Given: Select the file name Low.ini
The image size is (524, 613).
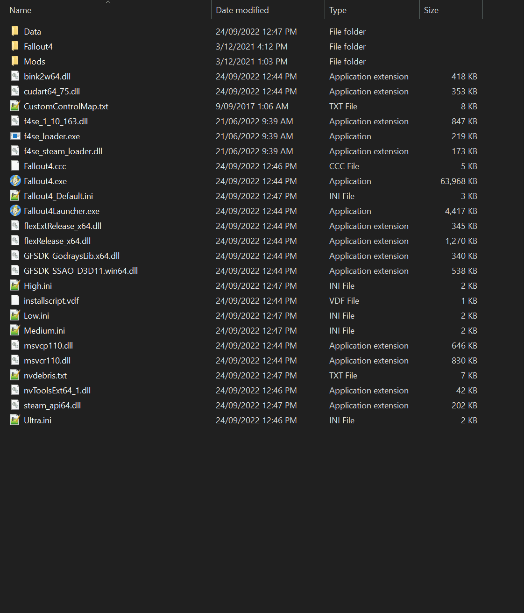Looking at the screenshot, I should point(36,316).
